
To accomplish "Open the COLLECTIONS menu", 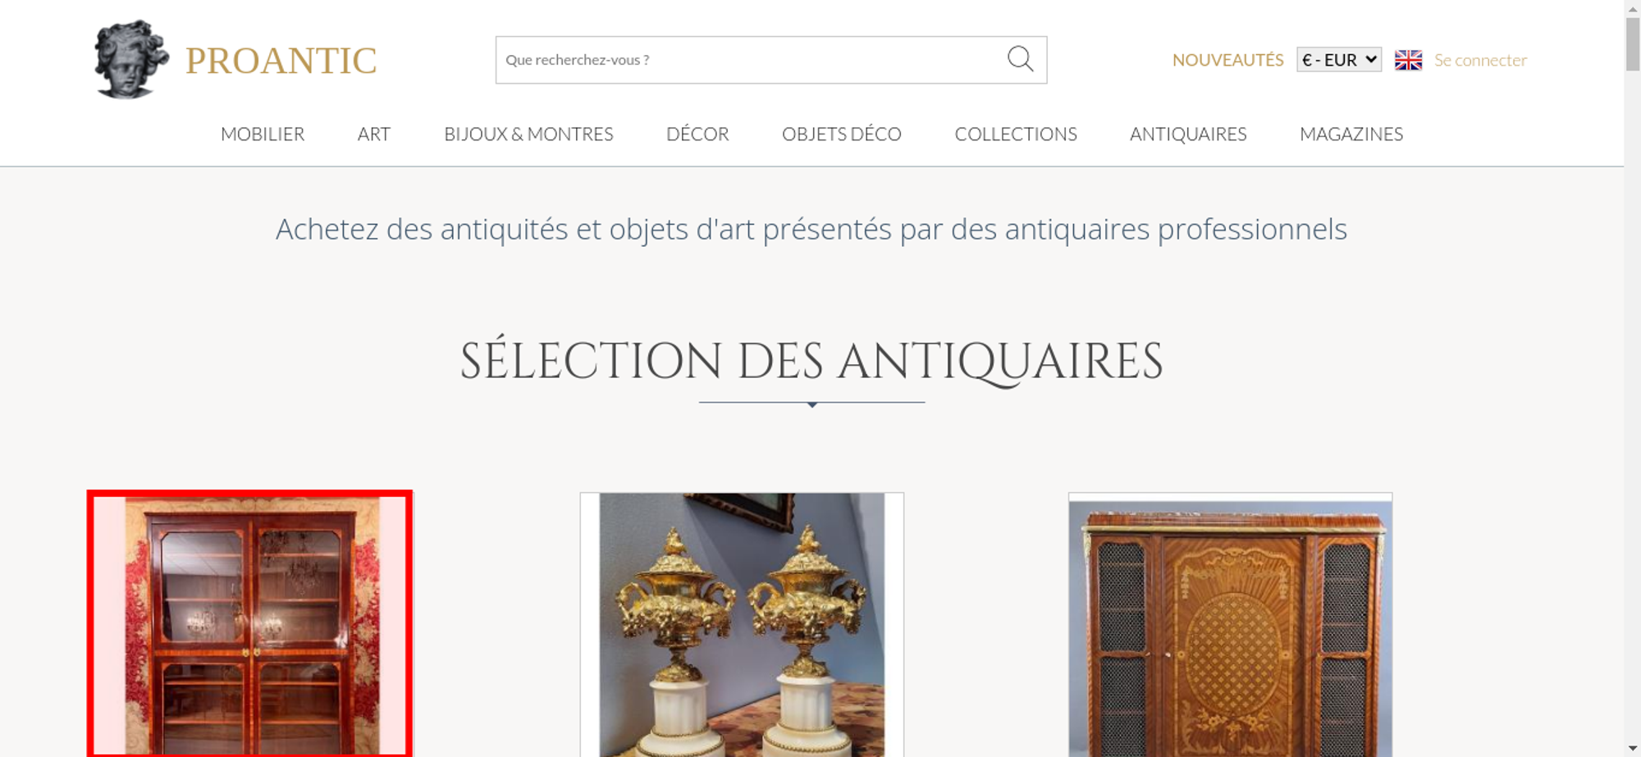I will tap(1016, 134).
